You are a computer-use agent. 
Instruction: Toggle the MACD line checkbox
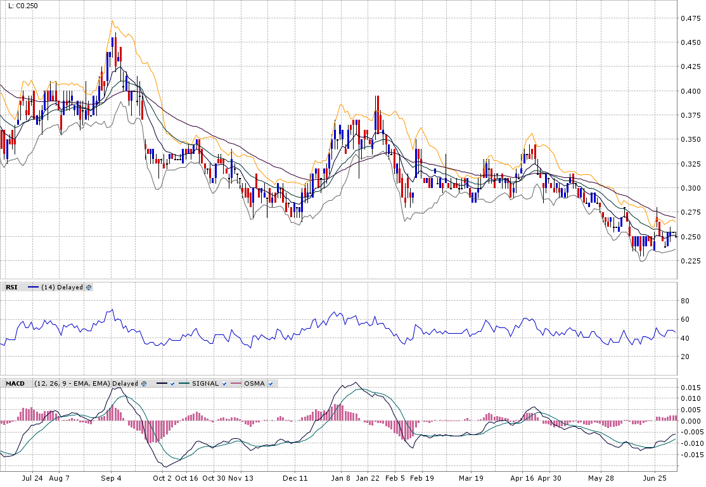coord(172,384)
